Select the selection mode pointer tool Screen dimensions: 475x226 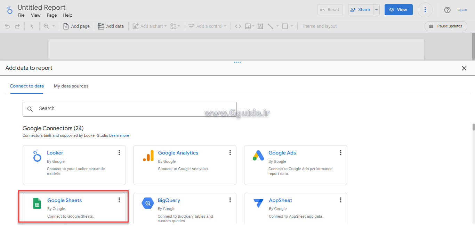[x=32, y=26]
